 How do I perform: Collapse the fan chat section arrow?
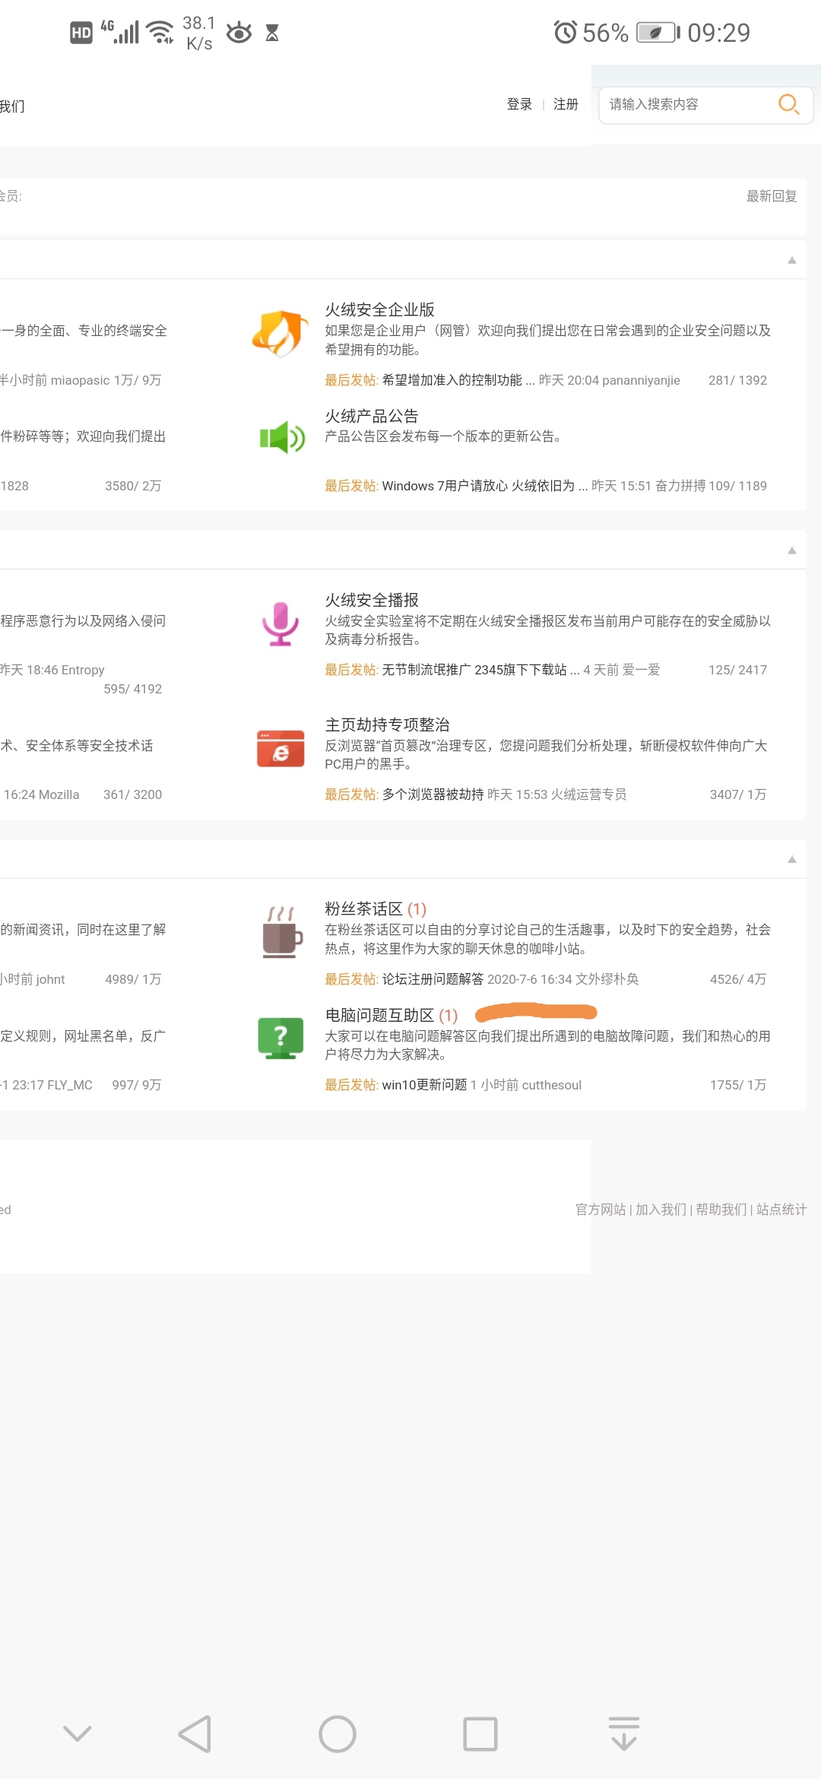point(791,859)
